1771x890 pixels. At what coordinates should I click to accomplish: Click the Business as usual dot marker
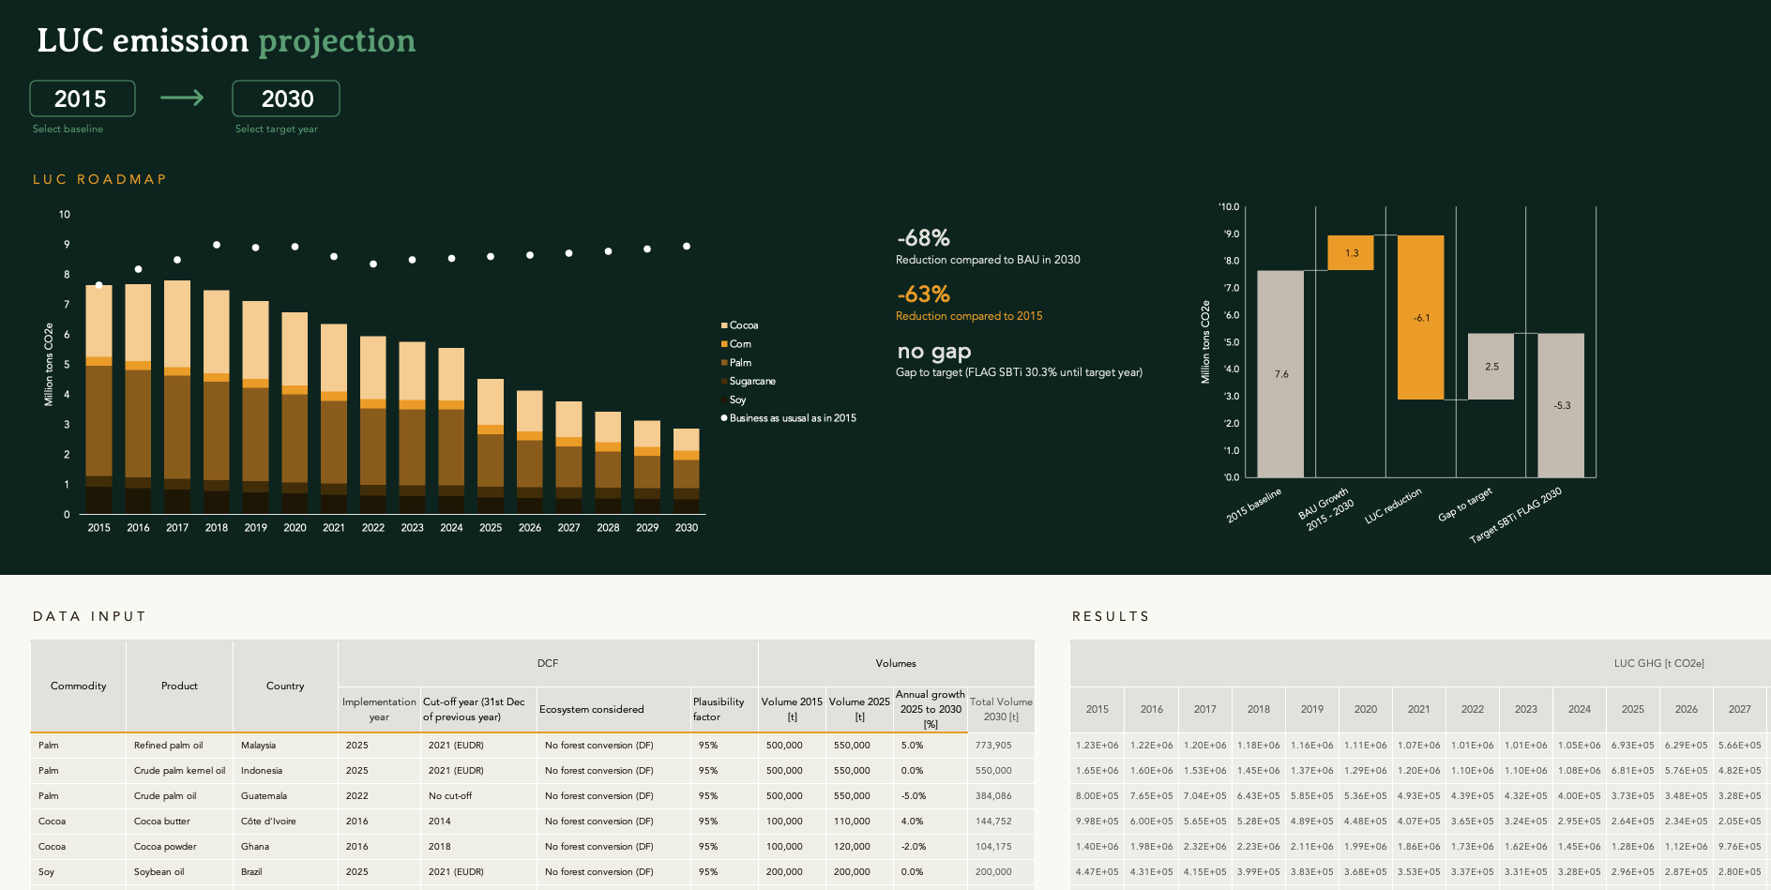click(723, 418)
